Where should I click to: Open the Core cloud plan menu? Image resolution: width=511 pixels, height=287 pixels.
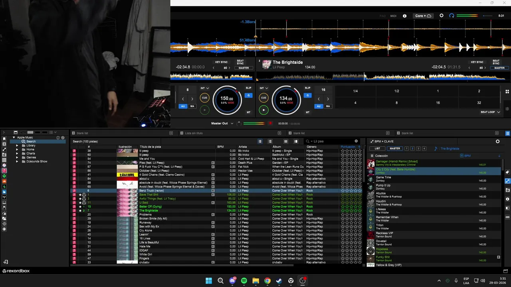(x=423, y=16)
